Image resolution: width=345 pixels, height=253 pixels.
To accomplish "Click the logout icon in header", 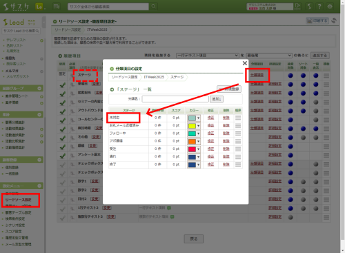I will 297,6.
